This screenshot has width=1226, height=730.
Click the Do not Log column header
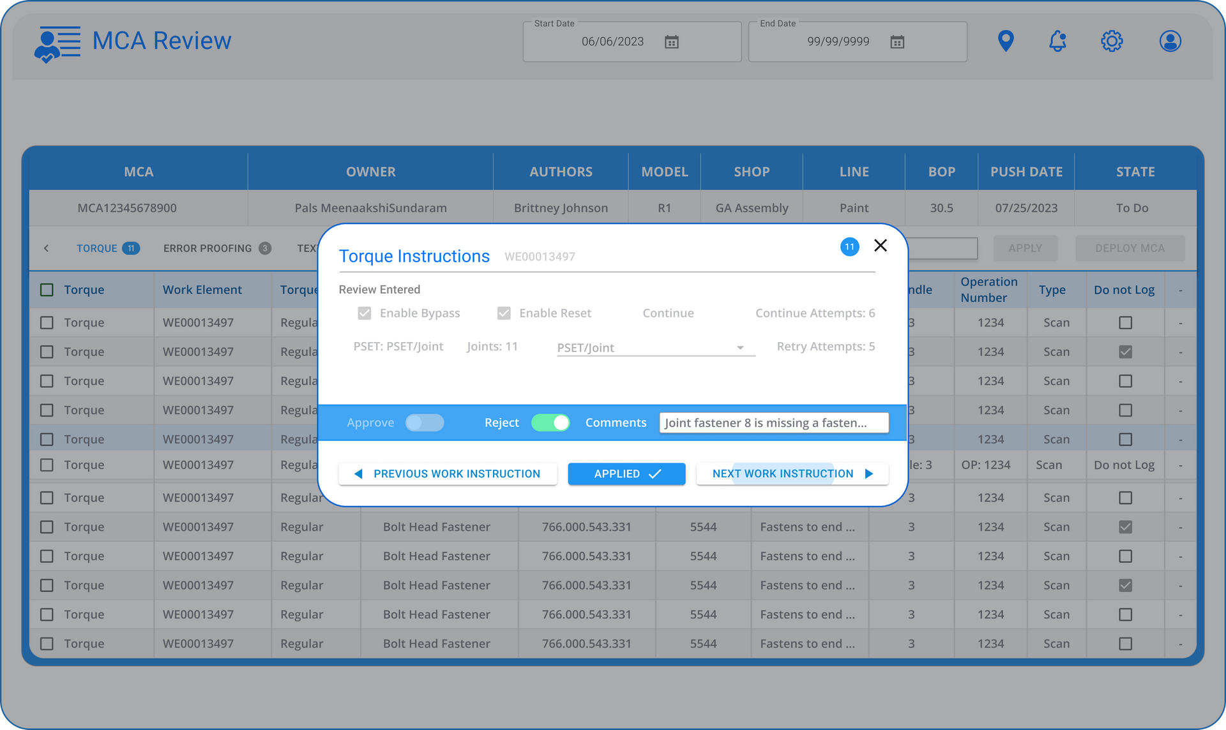pyautogui.click(x=1124, y=290)
